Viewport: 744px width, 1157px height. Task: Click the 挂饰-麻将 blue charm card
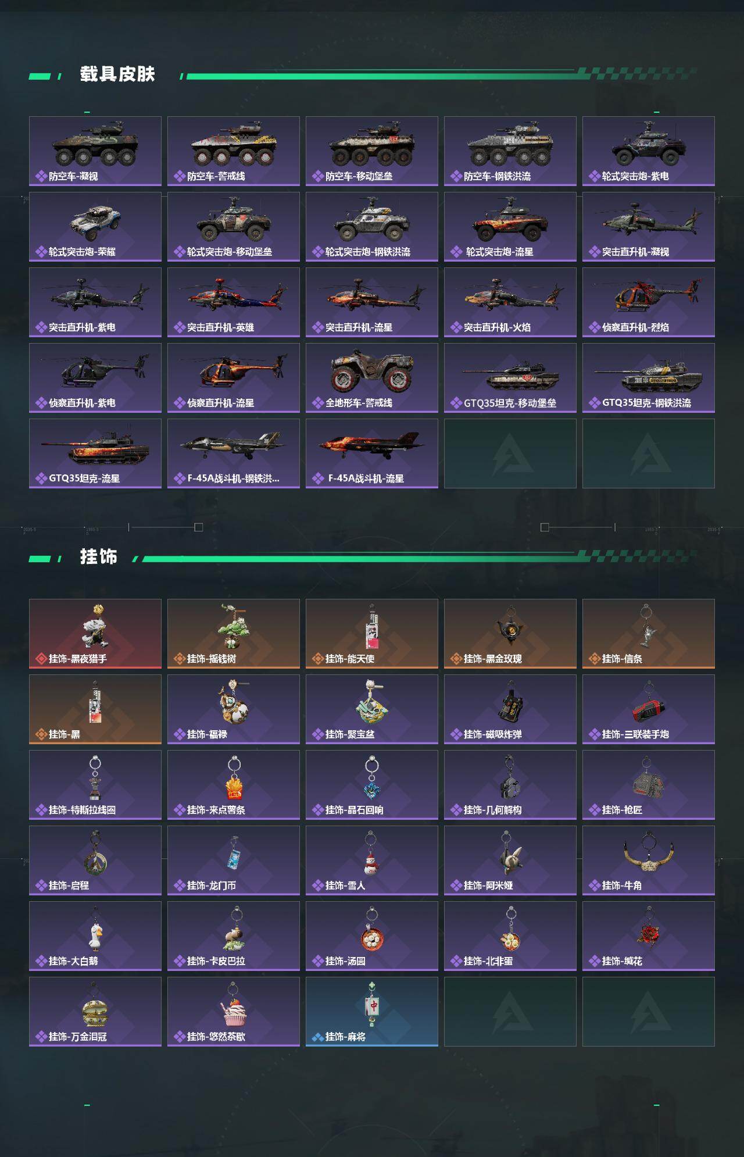[x=372, y=1012]
